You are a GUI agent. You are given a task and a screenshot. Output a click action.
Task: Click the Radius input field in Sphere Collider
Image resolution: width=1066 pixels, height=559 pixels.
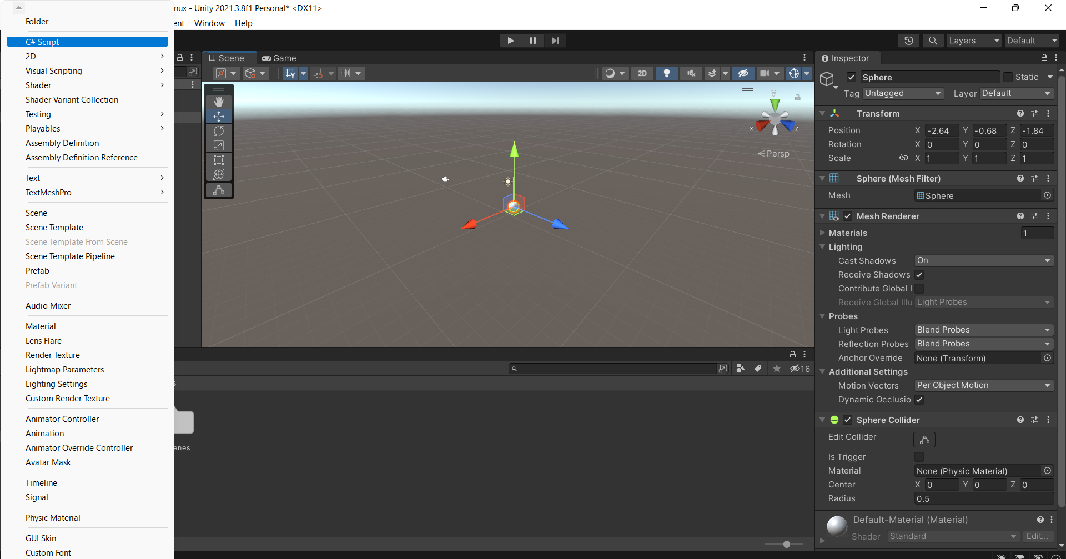coord(983,498)
